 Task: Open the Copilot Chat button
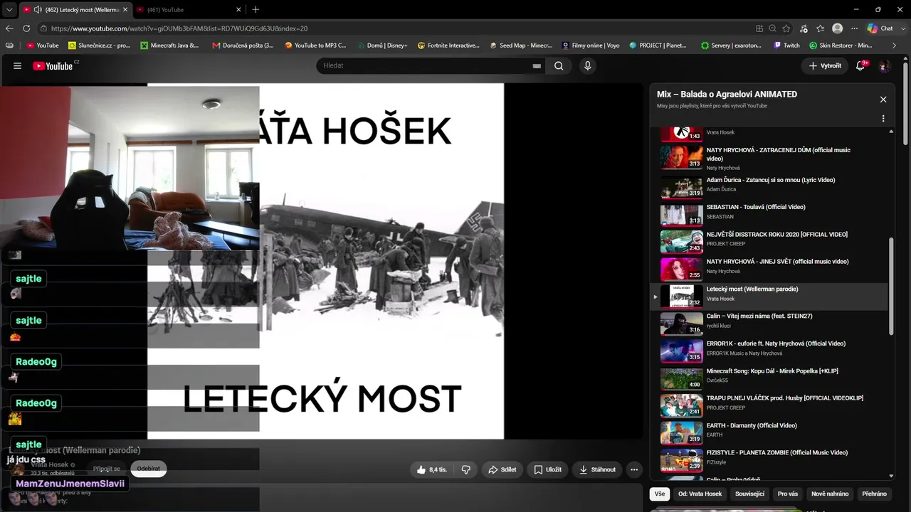(880, 28)
